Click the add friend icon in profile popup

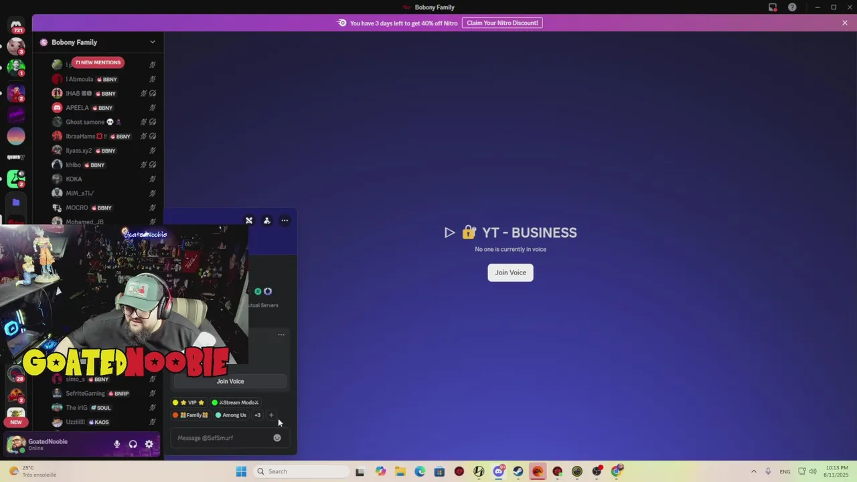click(267, 221)
